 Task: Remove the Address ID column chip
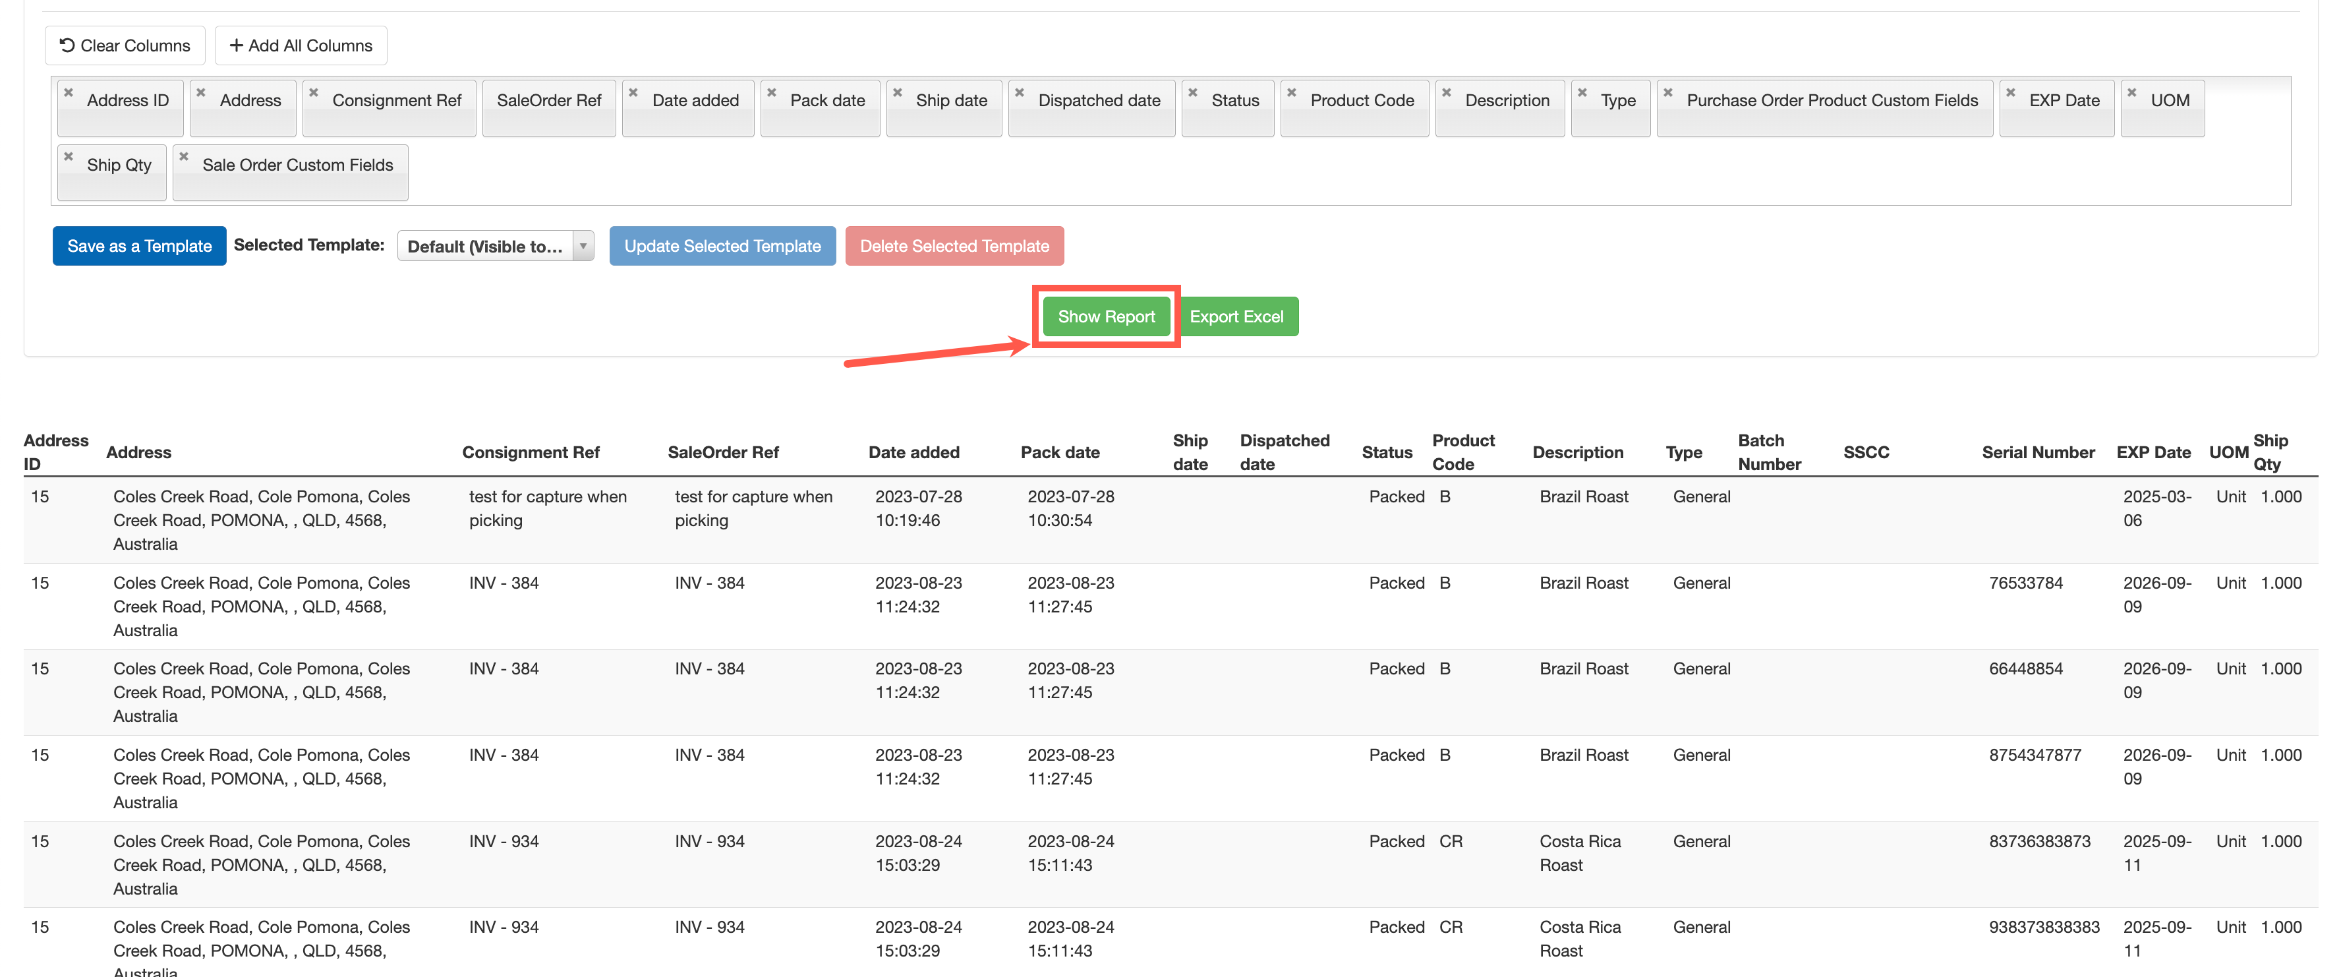click(x=68, y=93)
